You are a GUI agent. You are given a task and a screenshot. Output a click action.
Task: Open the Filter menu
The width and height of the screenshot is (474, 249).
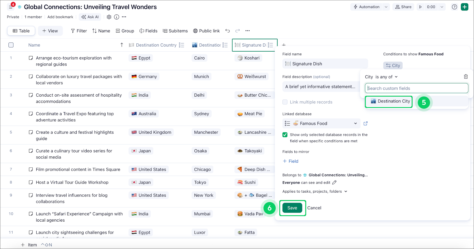[79, 31]
